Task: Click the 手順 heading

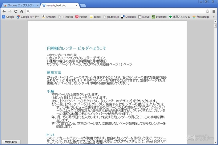Action: pos(51,91)
